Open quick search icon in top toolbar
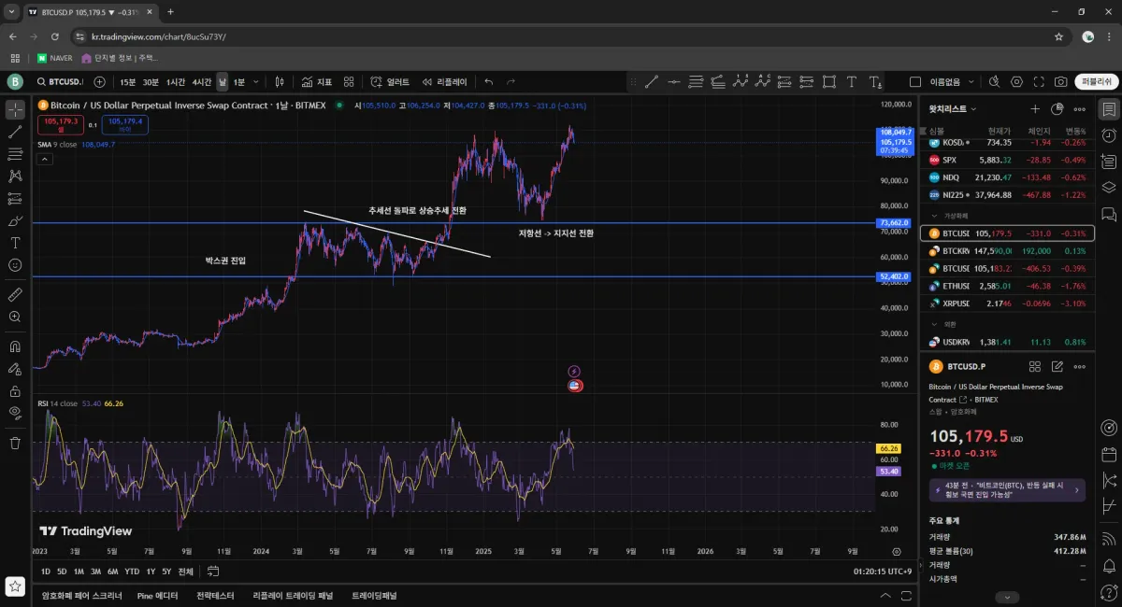1122x607 pixels. 995,81
